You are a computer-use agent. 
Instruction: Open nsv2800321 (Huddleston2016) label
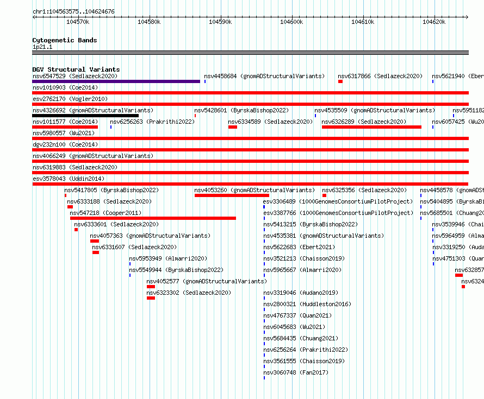coord(307,304)
